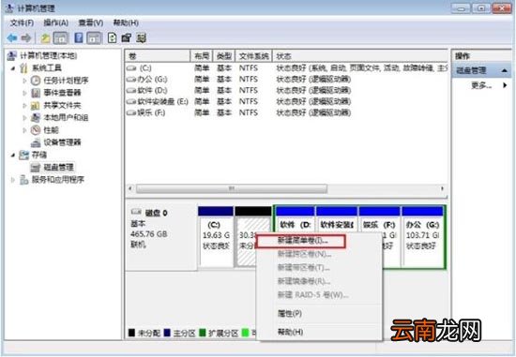Viewport: 516px width, 357px height.
Task: Expand the 本地用户和组 tree node
Action: (x=24, y=118)
